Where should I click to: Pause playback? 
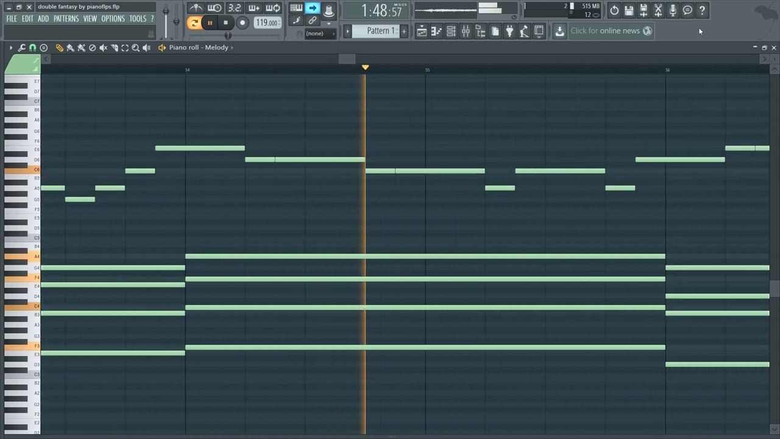[210, 23]
